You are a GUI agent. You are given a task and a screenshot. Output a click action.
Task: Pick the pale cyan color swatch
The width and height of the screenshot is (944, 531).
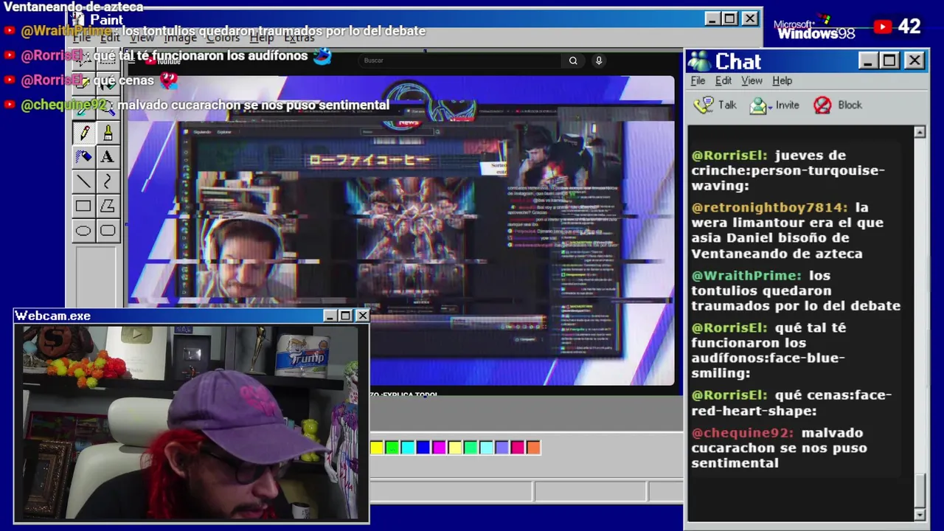pos(486,447)
